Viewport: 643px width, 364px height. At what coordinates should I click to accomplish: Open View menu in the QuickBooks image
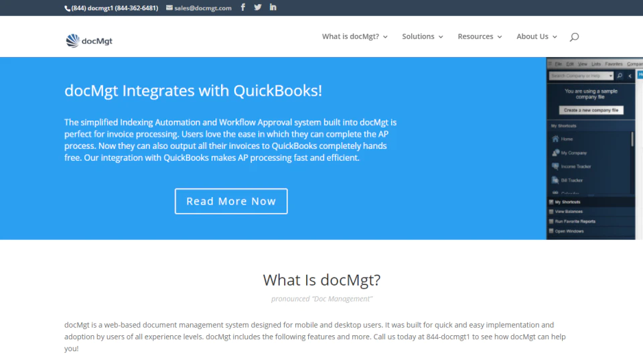pyautogui.click(x=583, y=64)
